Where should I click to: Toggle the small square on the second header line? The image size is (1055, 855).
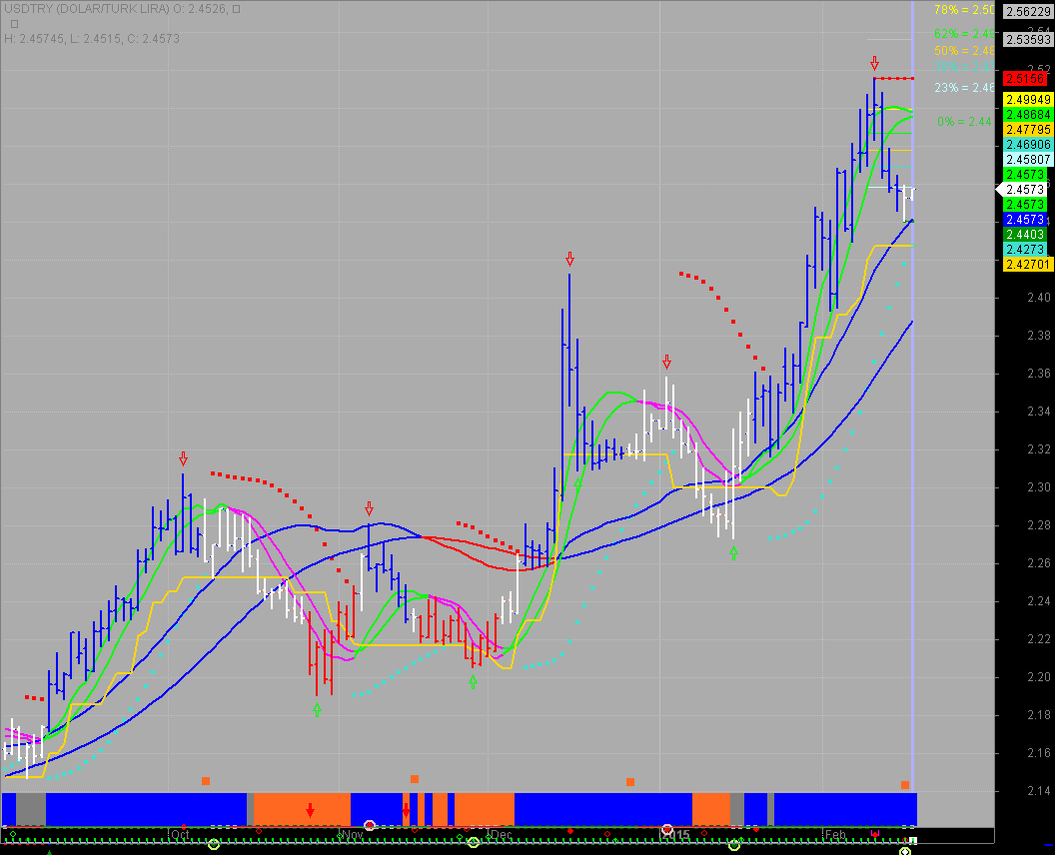click(14, 24)
